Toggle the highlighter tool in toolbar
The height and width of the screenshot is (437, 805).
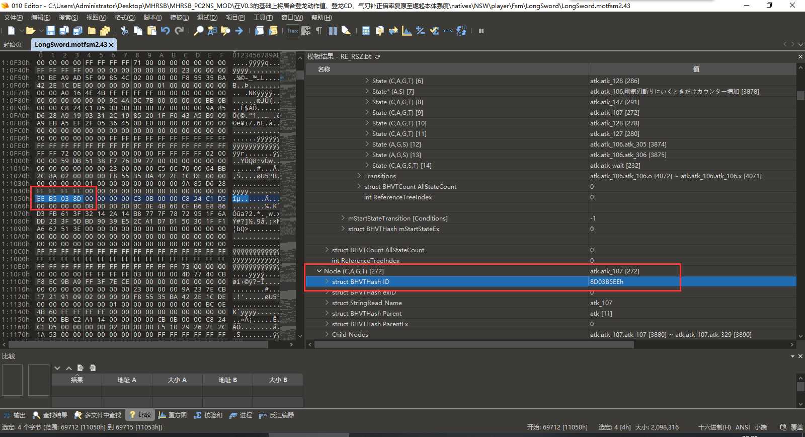click(x=346, y=31)
